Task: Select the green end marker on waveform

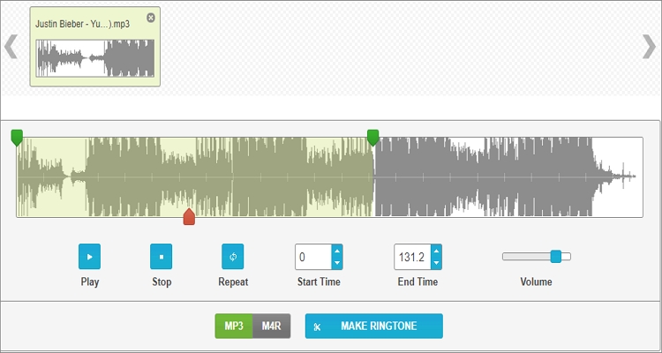Action: tap(372, 138)
